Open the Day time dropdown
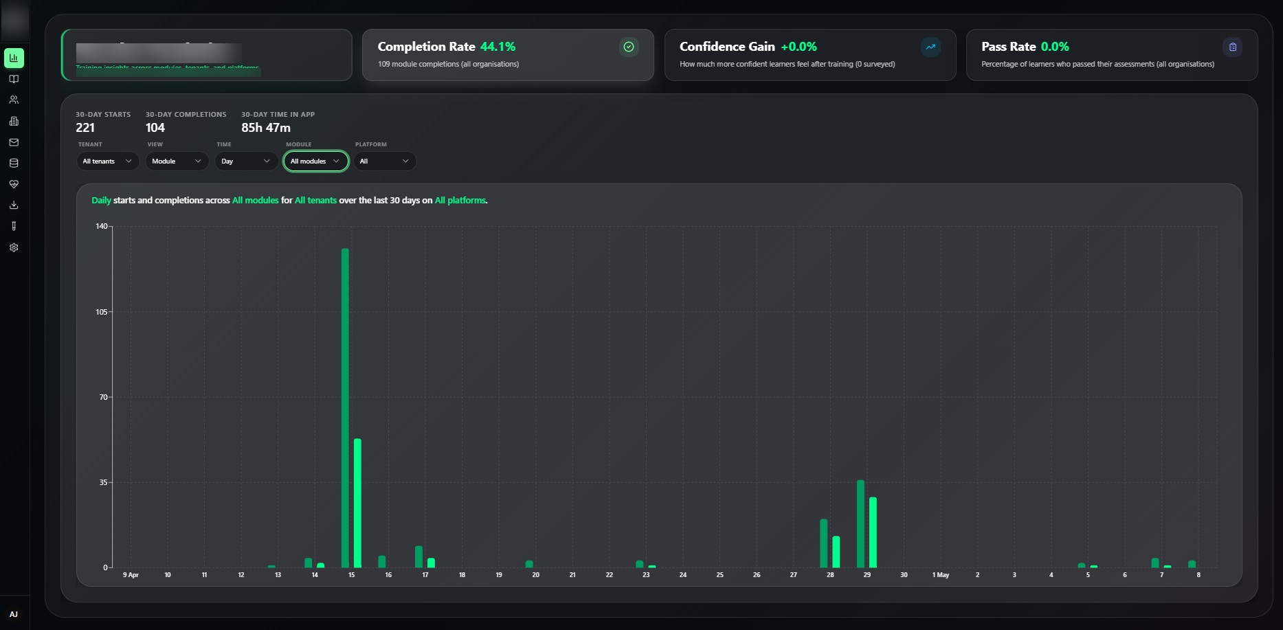The image size is (1283, 630). coord(246,161)
